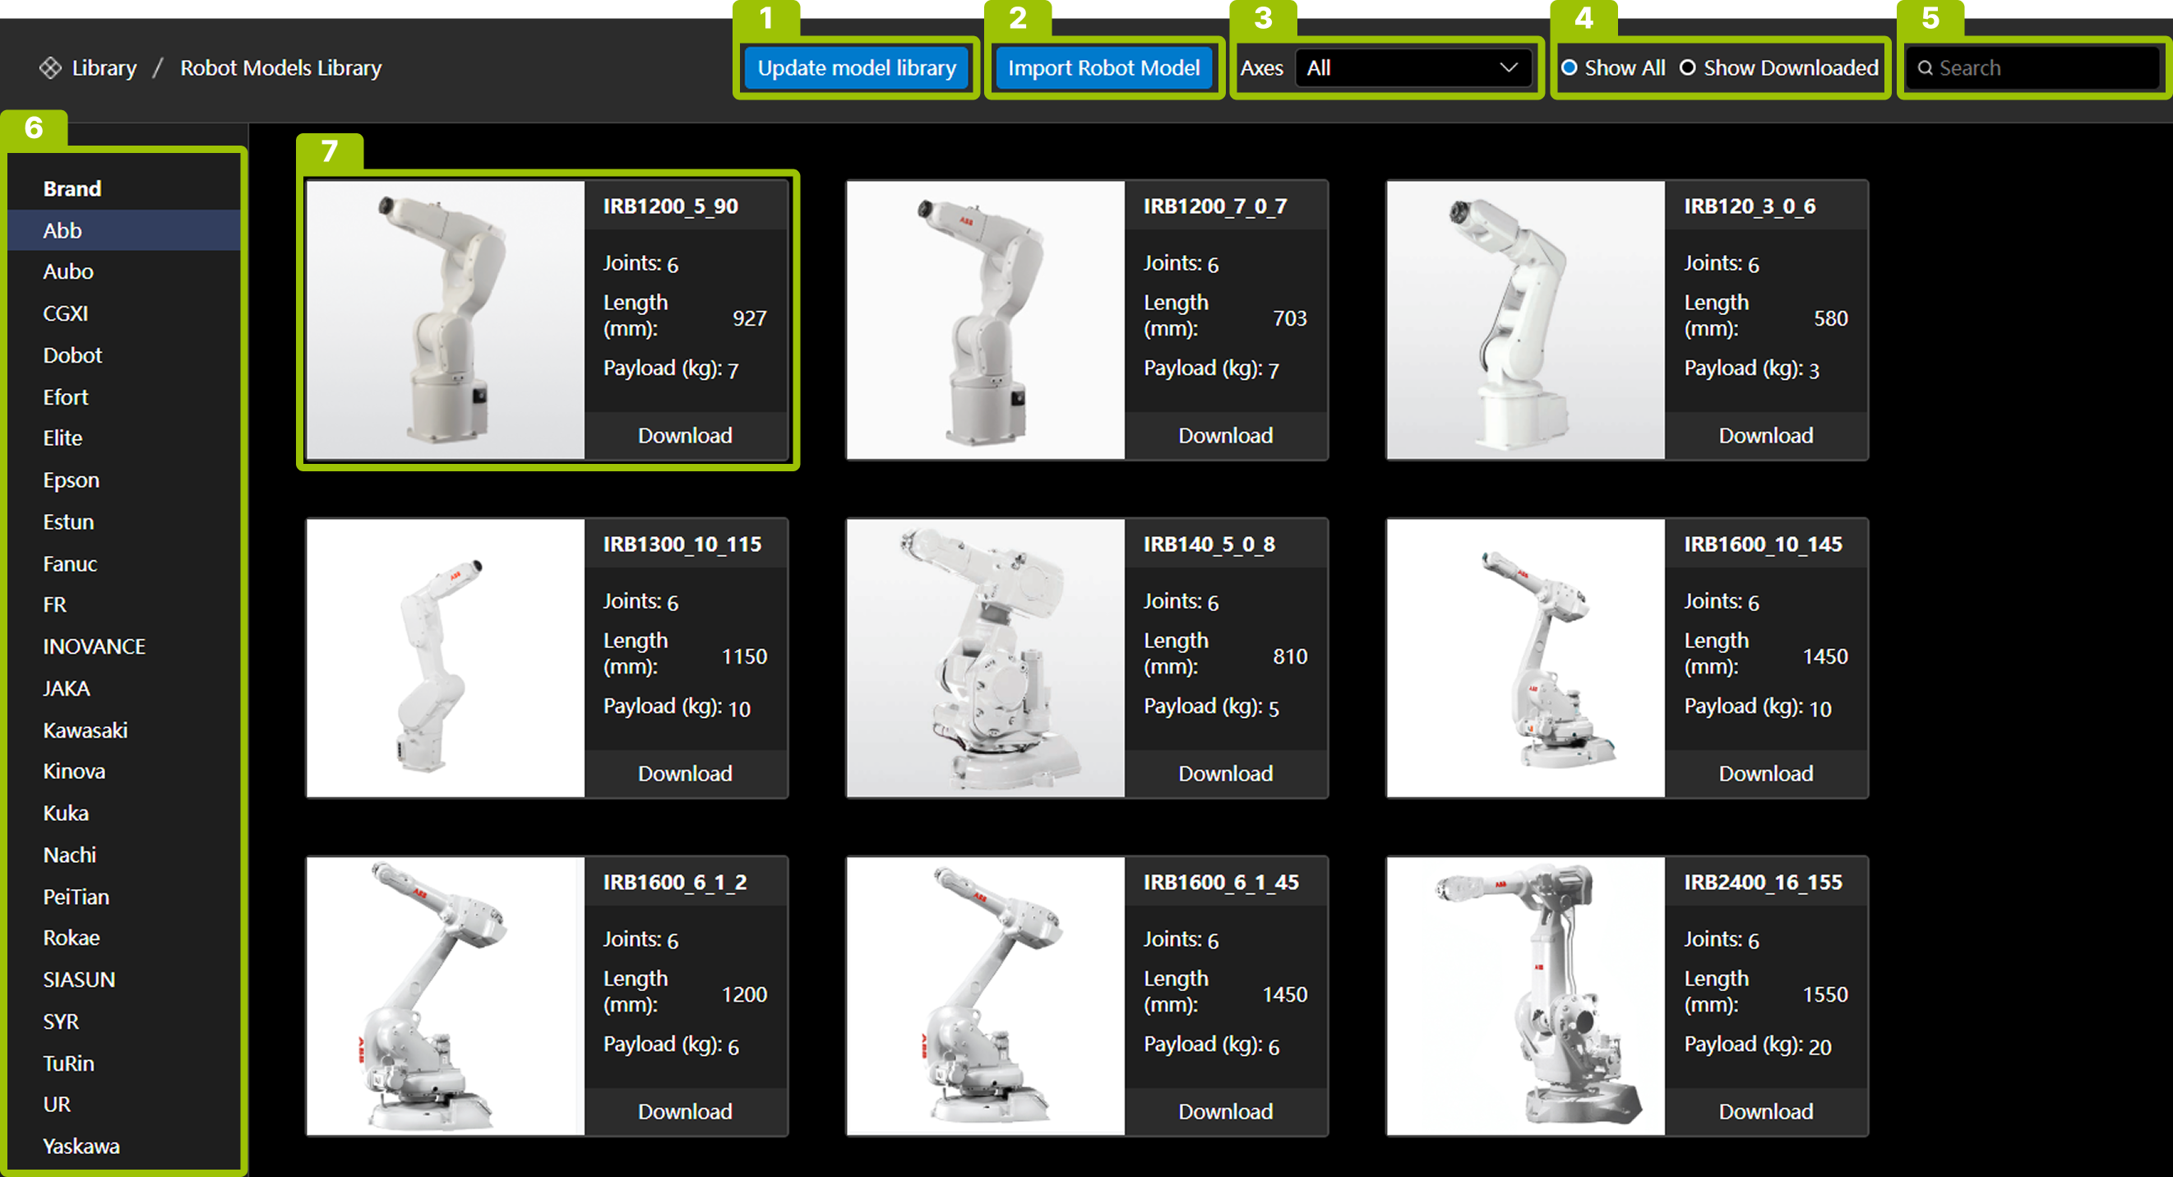
Task: Click the search magnifier icon
Action: coord(1925,67)
